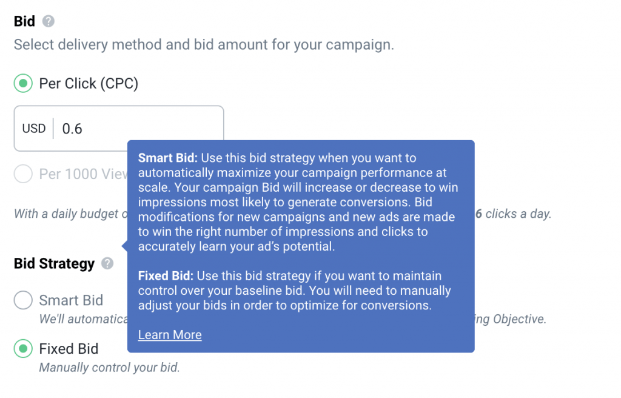The width and height of the screenshot is (621, 398).
Task: Click the USD currency label in bid field
Action: [x=34, y=129]
